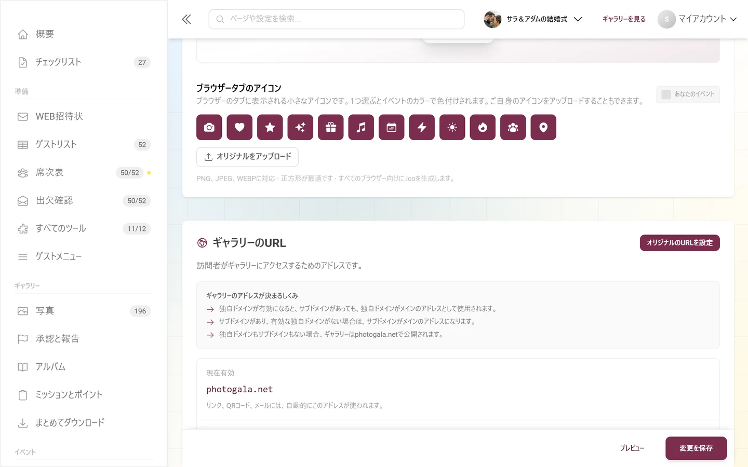Screen dimensions: 748x467
Task: Choose the heart tab icon
Action: [x=239, y=127]
